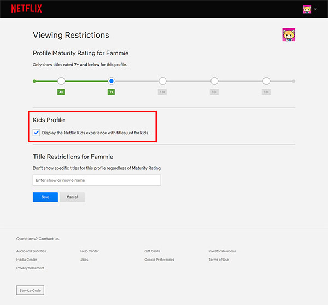Click the Kids Profile section heading
This screenshot has width=328, height=305.
(49, 120)
